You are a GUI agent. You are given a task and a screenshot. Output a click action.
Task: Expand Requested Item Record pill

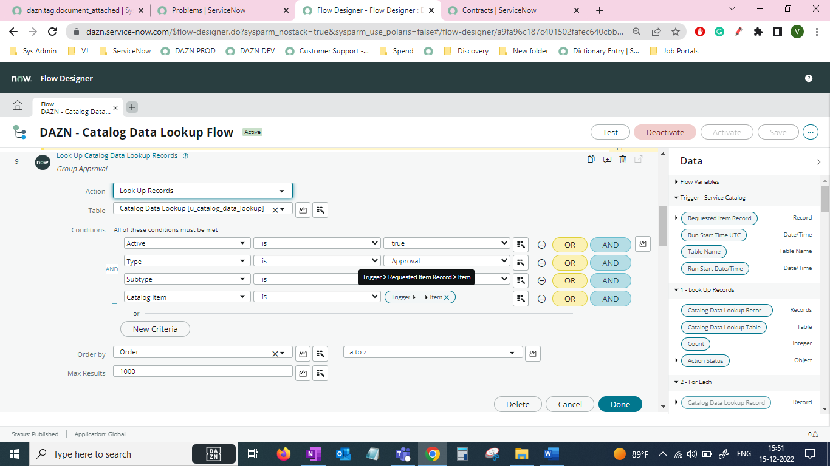point(676,218)
